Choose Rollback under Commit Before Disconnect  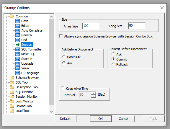[x=113, y=64]
